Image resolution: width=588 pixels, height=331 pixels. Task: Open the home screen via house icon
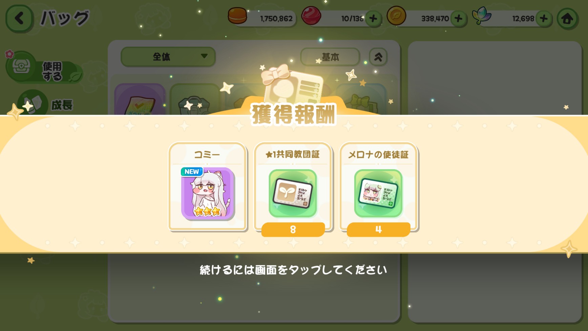[x=568, y=19]
